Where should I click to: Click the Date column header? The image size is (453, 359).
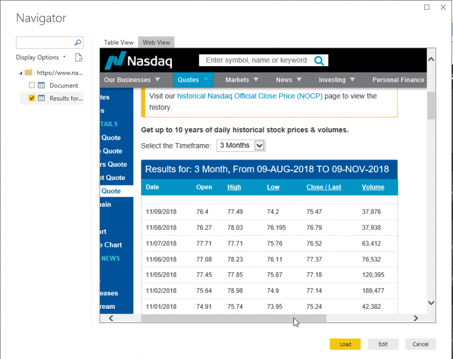pos(152,187)
